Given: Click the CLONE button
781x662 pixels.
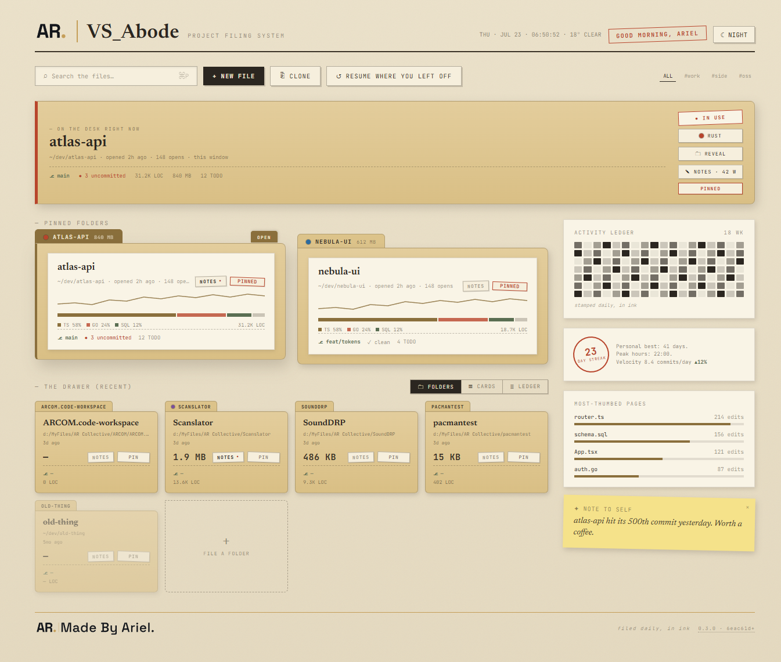Looking at the screenshot, I should click(295, 76).
